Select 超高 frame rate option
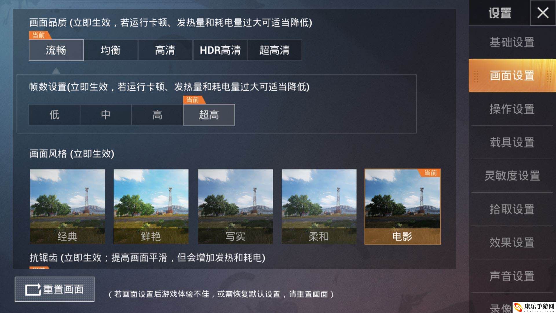556x313 pixels. pos(209,115)
